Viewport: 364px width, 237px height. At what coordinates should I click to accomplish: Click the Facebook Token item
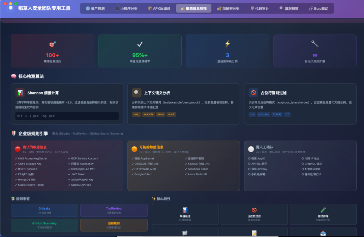coord(196,169)
